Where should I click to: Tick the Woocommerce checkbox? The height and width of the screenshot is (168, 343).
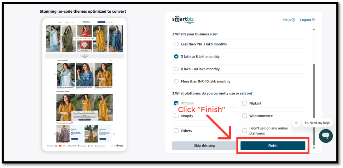pyautogui.click(x=245, y=116)
